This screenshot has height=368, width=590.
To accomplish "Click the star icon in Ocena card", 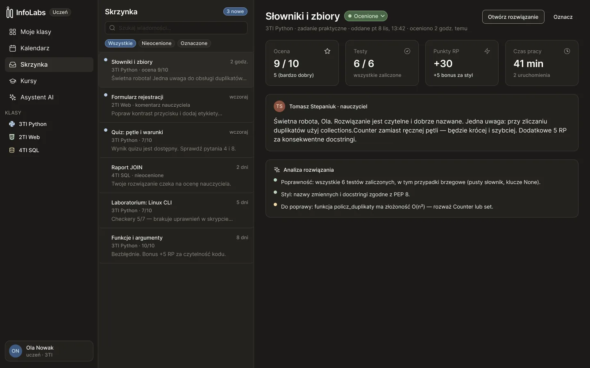I will coord(327,51).
